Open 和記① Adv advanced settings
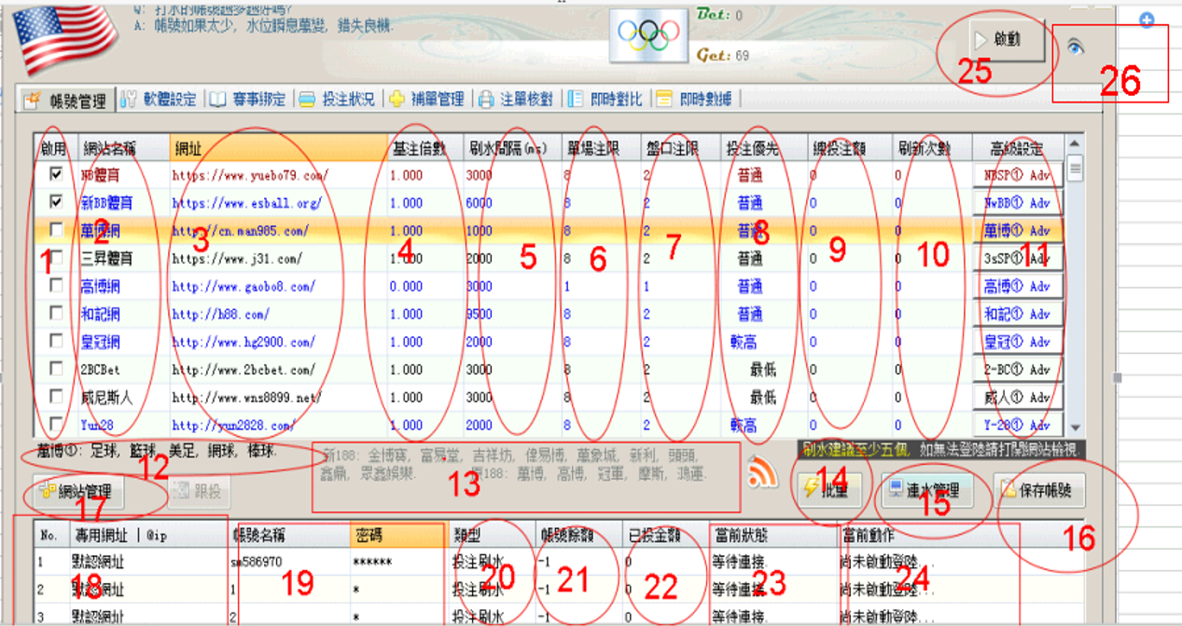1182x626 pixels. [1017, 314]
